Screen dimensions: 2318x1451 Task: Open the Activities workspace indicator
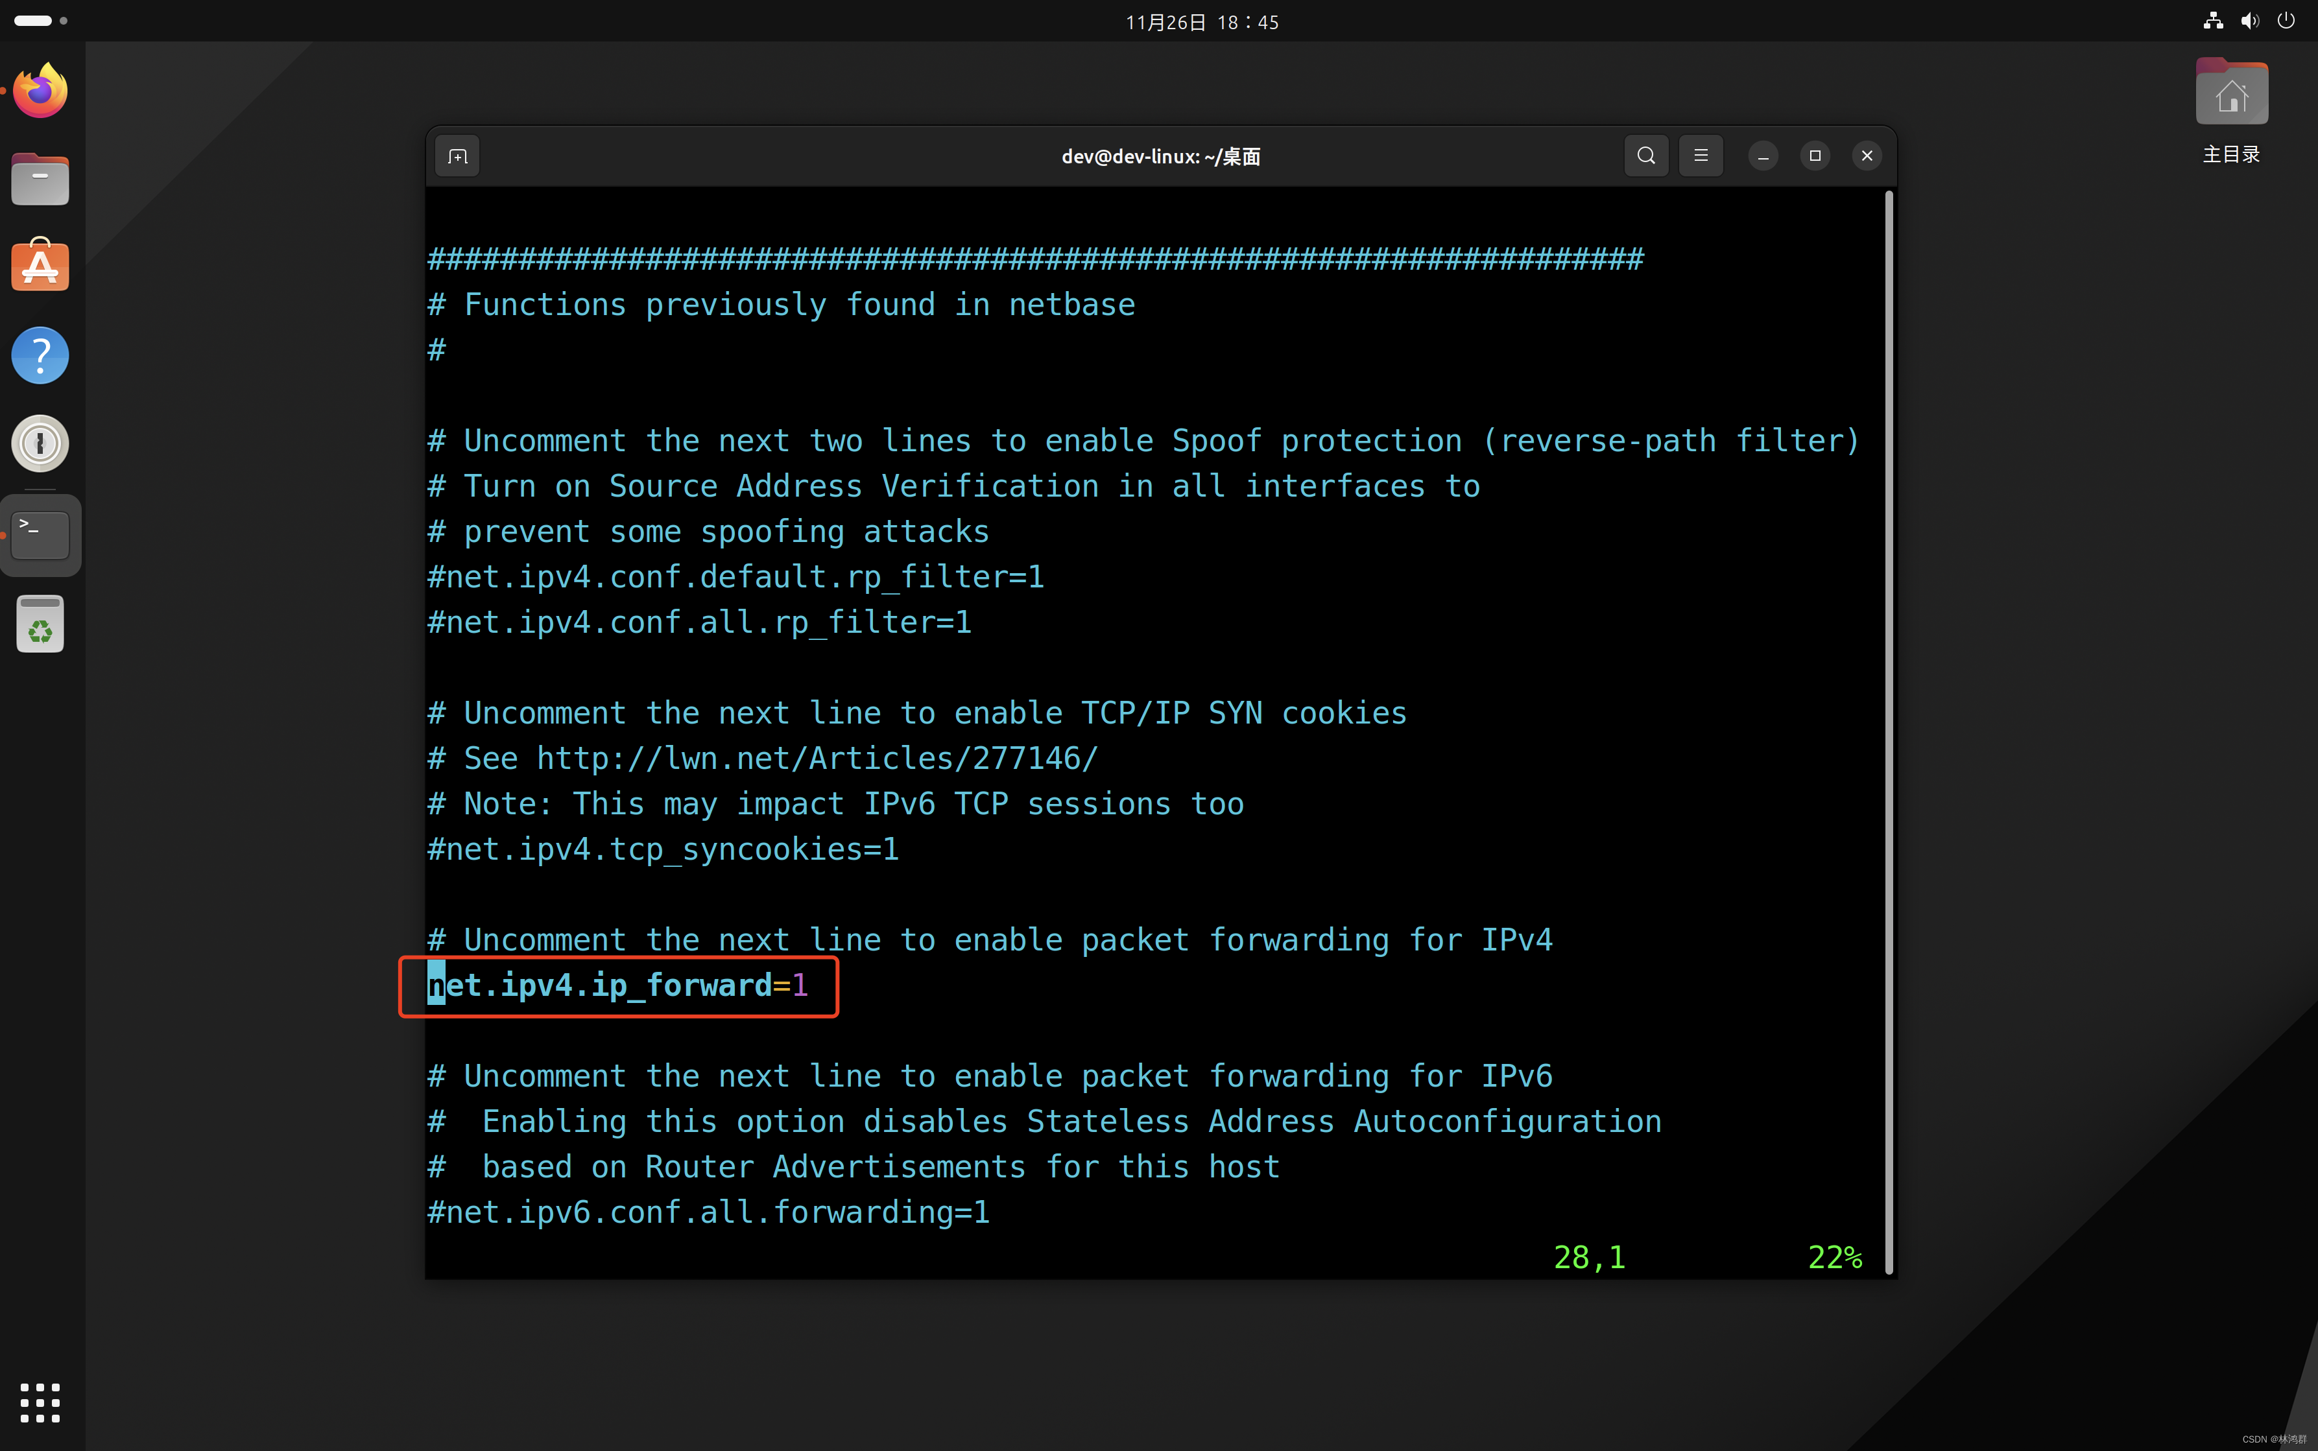tap(40, 20)
